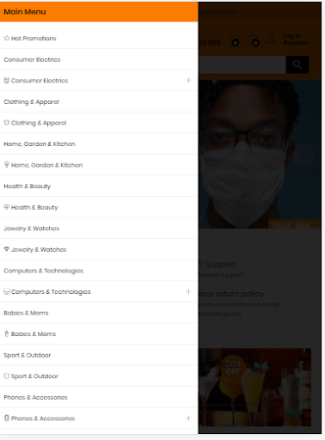The width and height of the screenshot is (325, 440).
Task: Click the user account icon
Action: click(x=271, y=38)
